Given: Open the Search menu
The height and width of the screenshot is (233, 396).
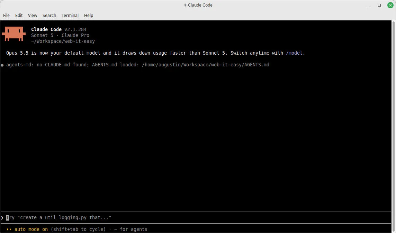Looking at the screenshot, I should pos(49,15).
